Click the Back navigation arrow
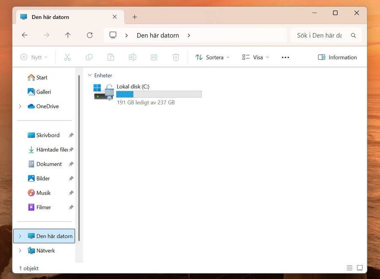The image size is (380, 279). click(x=24, y=35)
